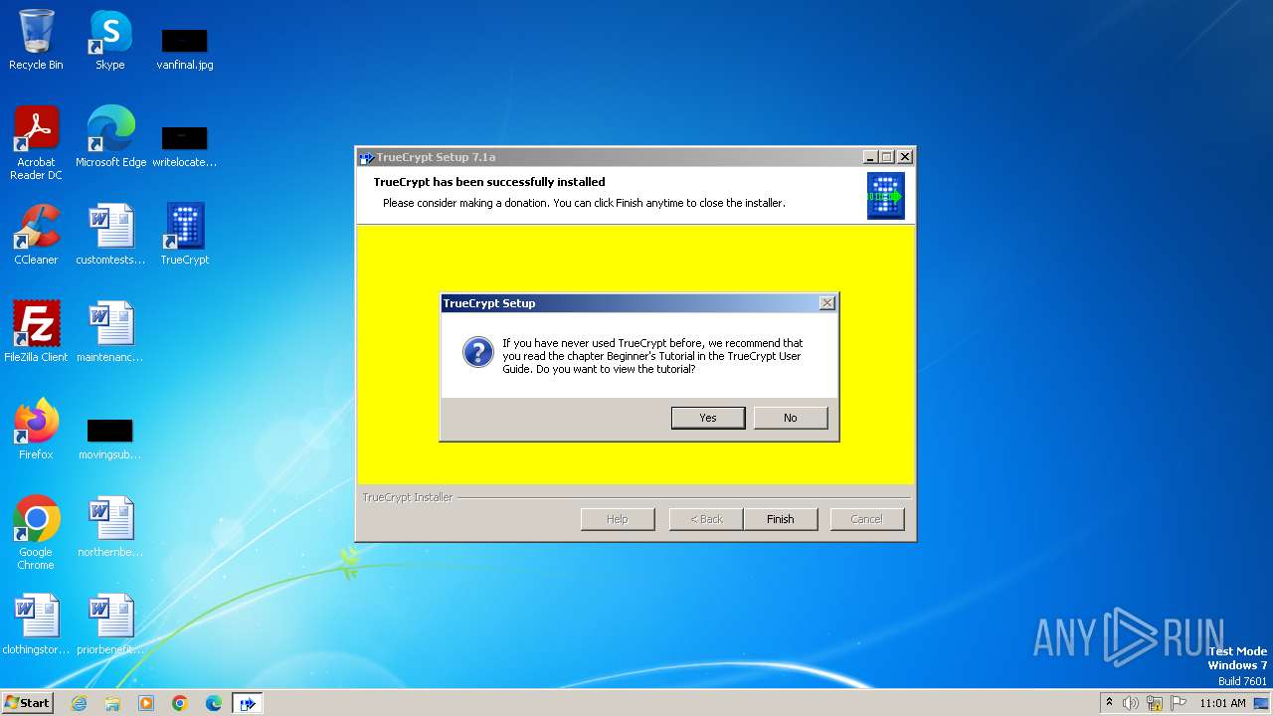Viewport: 1273px width, 716px height.
Task: Open Edge from the taskbar
Action: pos(214,703)
